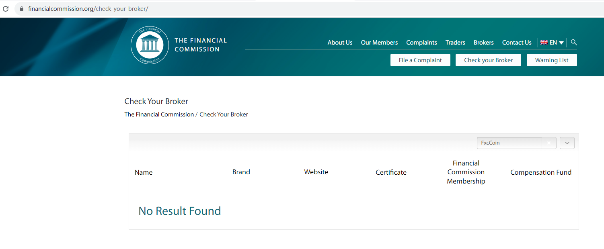Open the search magnifier icon

[x=574, y=42]
